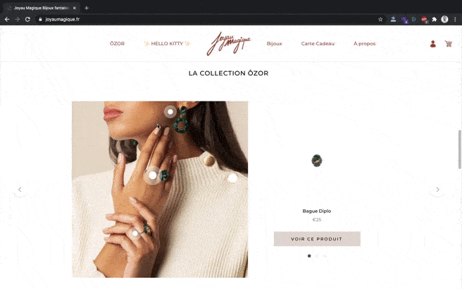Open Chrome three-dot menu
Image resolution: width=462 pixels, height=289 pixels.
click(455, 20)
